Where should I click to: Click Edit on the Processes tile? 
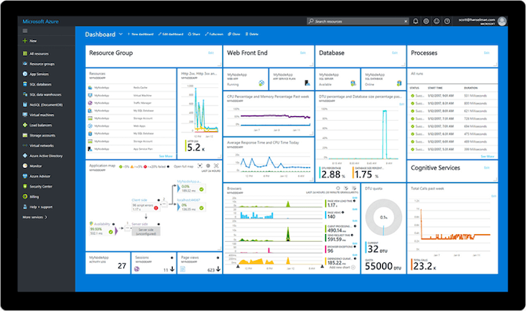pyautogui.click(x=487, y=53)
